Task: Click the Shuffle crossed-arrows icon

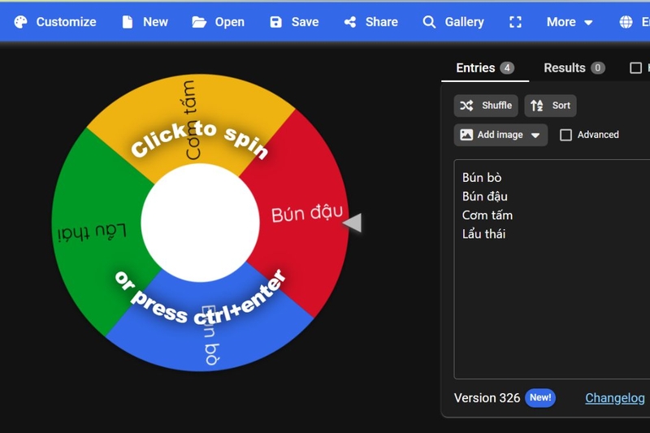Action: 466,106
